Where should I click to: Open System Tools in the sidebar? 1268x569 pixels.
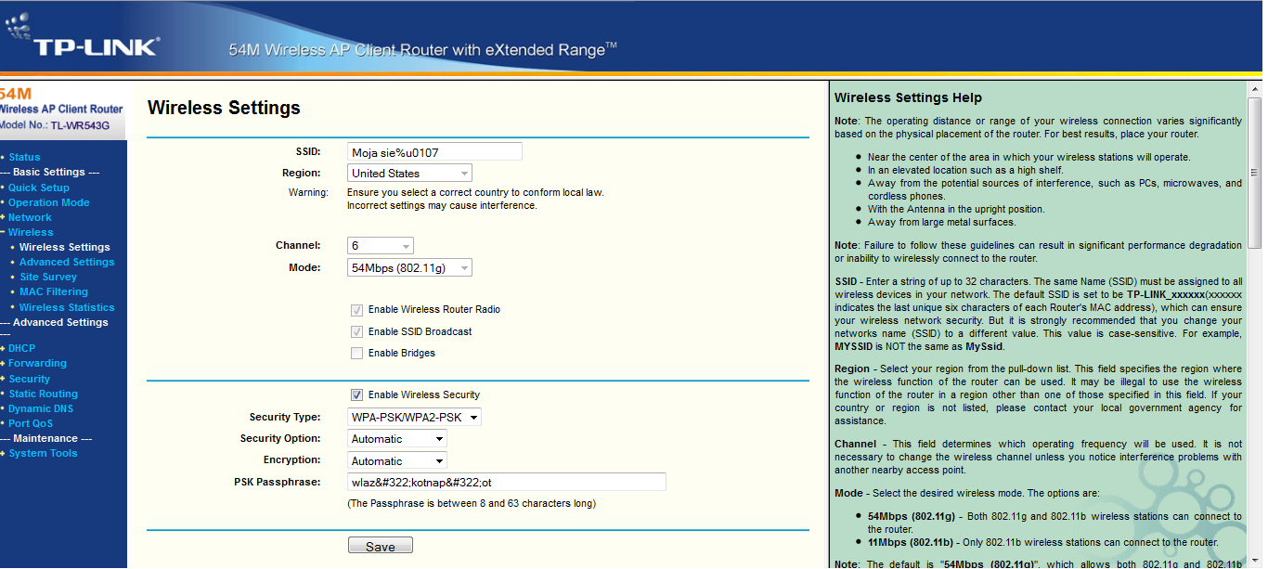click(43, 453)
